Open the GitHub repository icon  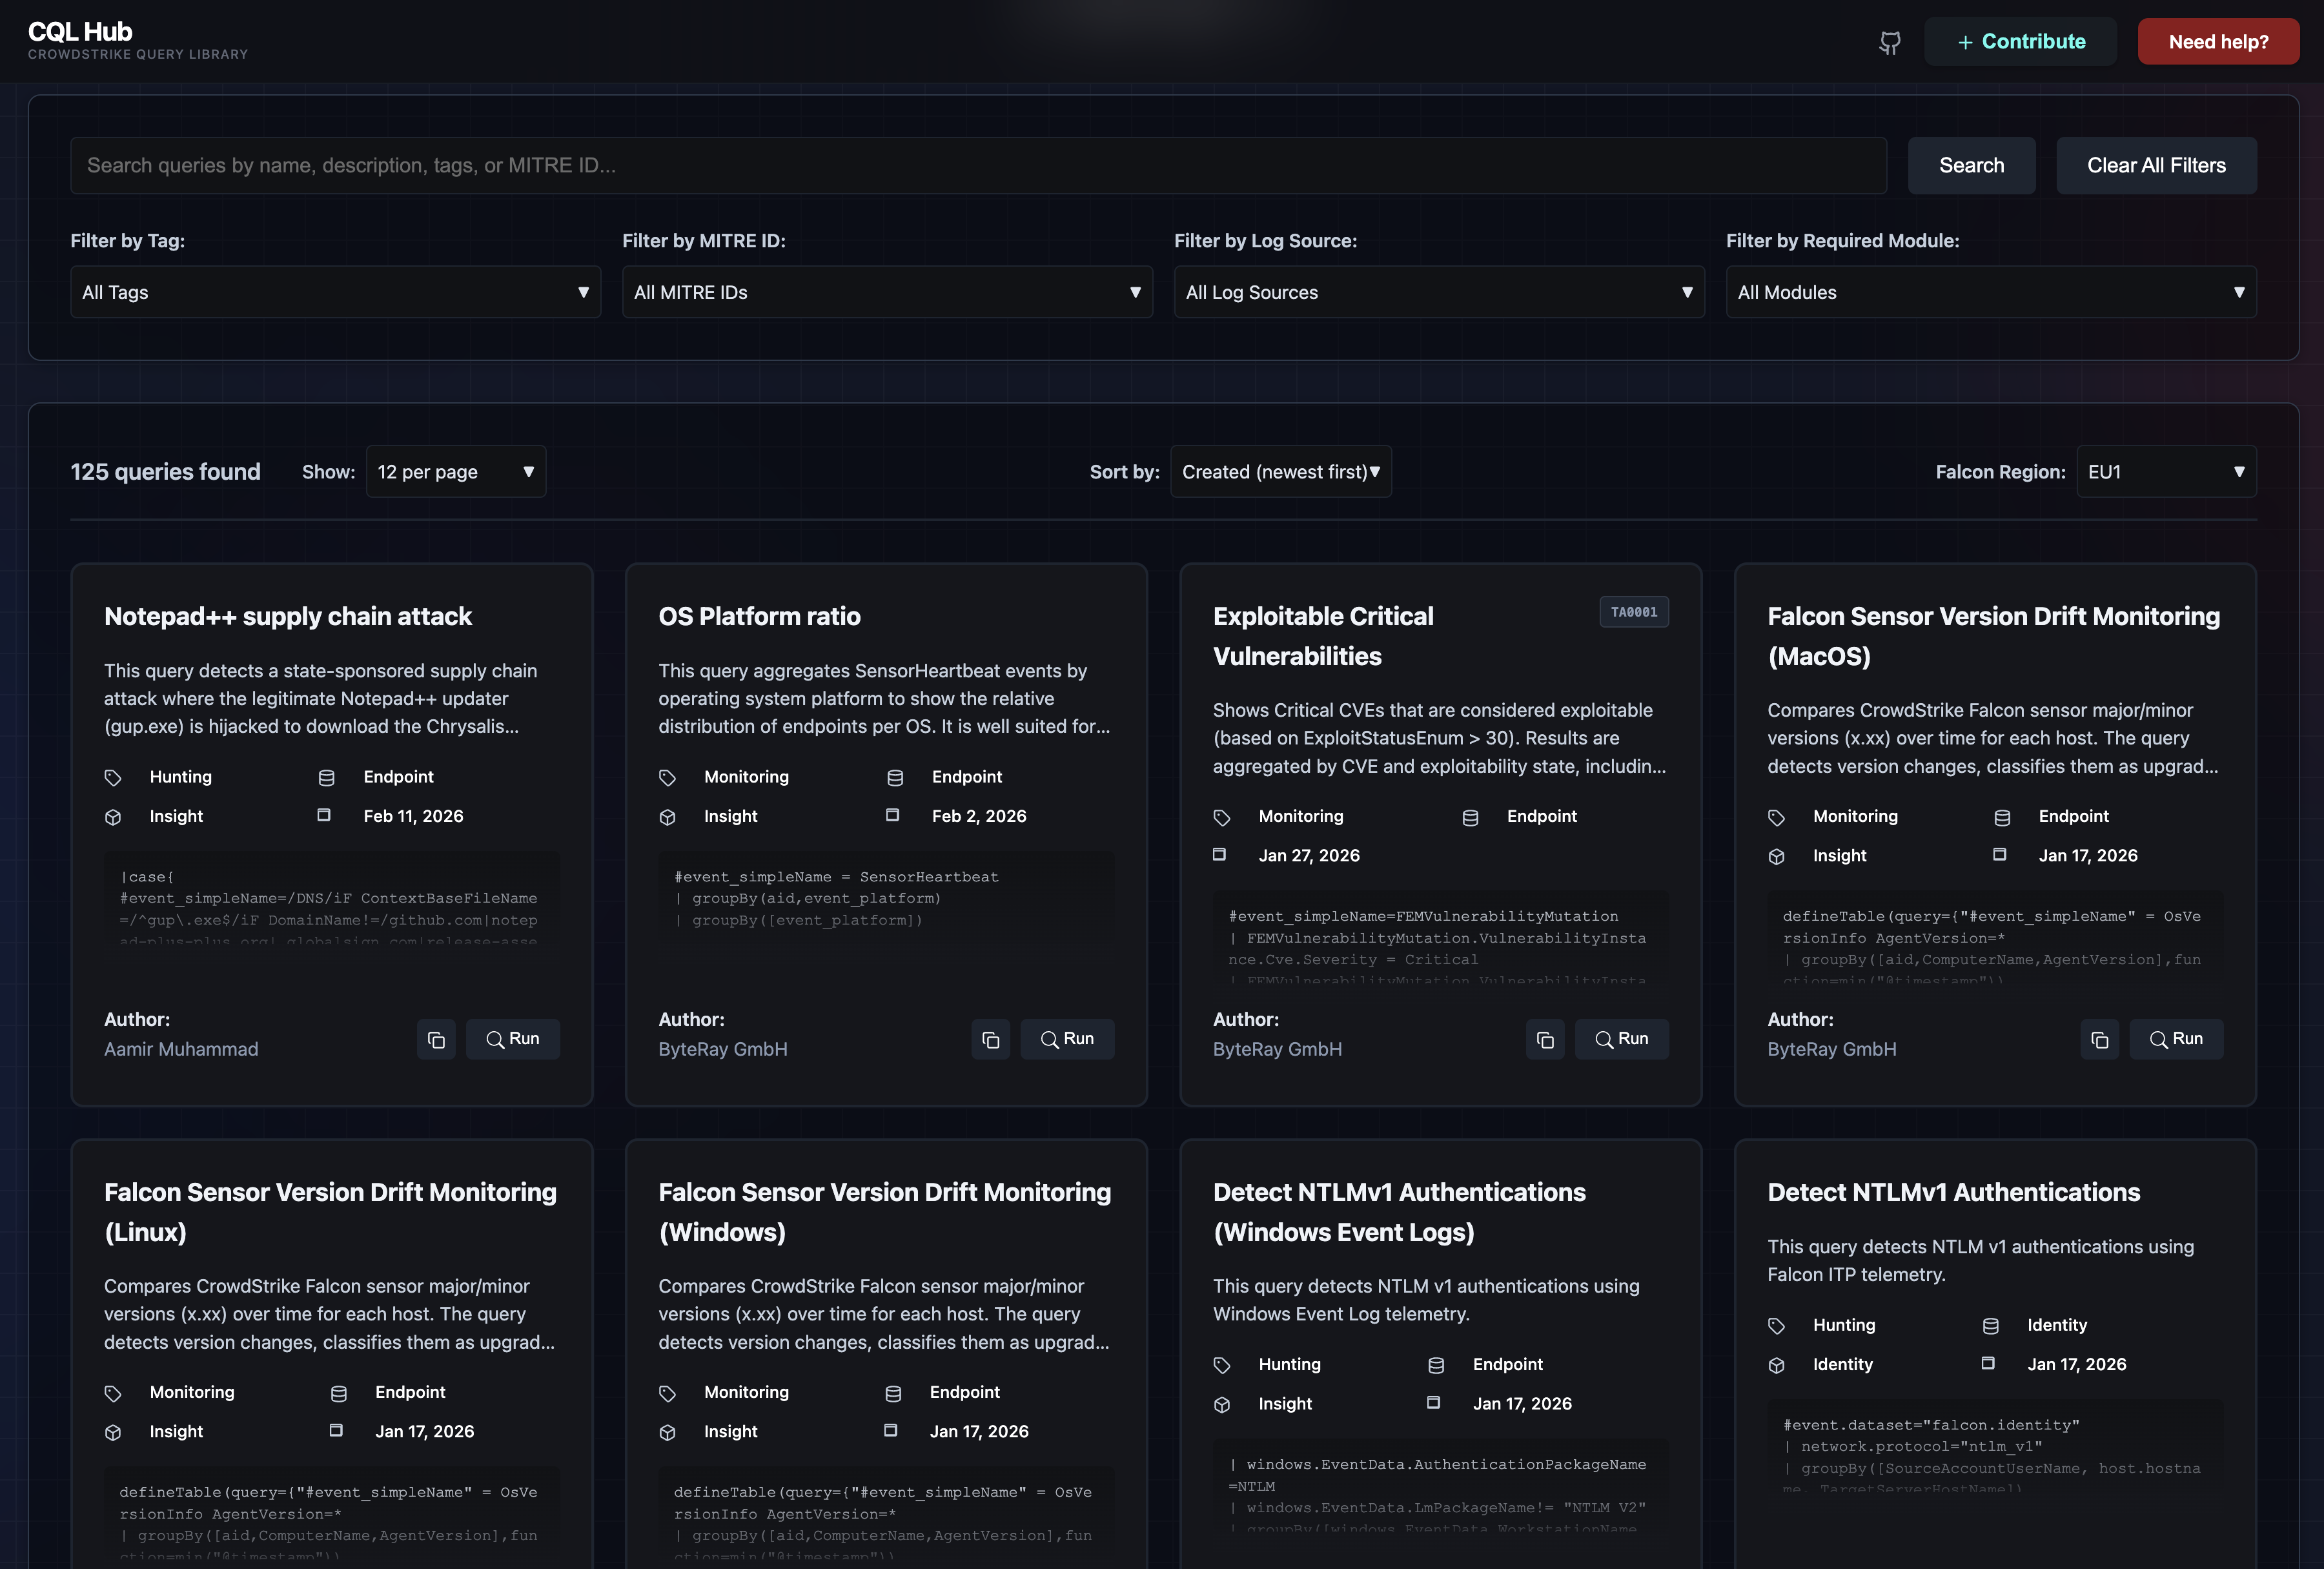1889,42
